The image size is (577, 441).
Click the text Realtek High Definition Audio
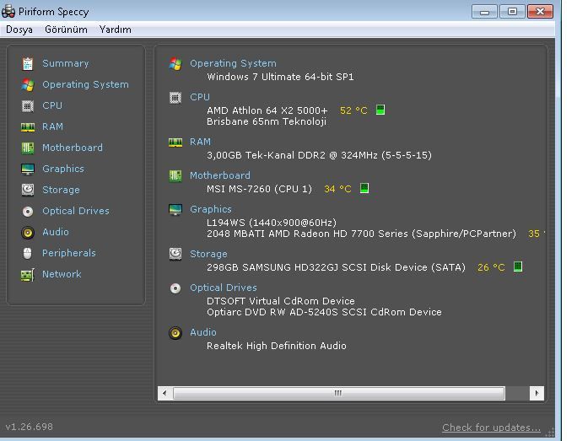[x=277, y=346]
